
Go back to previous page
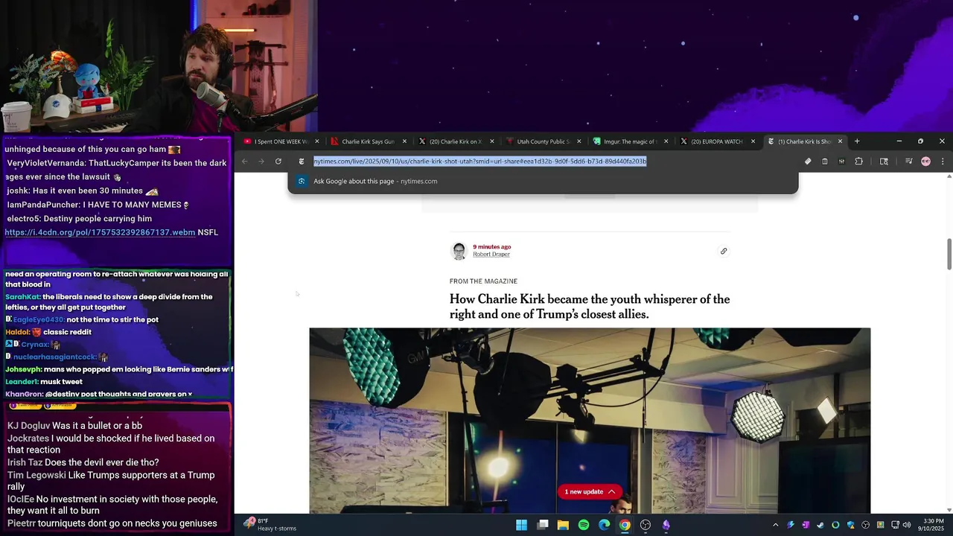click(x=245, y=162)
